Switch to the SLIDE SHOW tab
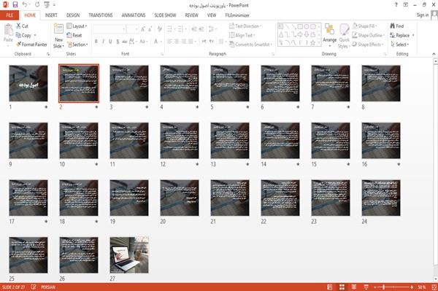Image resolution: width=438 pixels, height=291 pixels. click(165, 15)
